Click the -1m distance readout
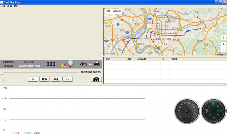Screen dimensions: 227x136 pos(83,64)
